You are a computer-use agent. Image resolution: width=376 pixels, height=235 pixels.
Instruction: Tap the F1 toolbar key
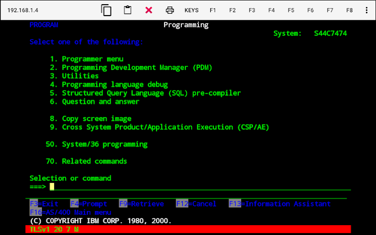213,10
